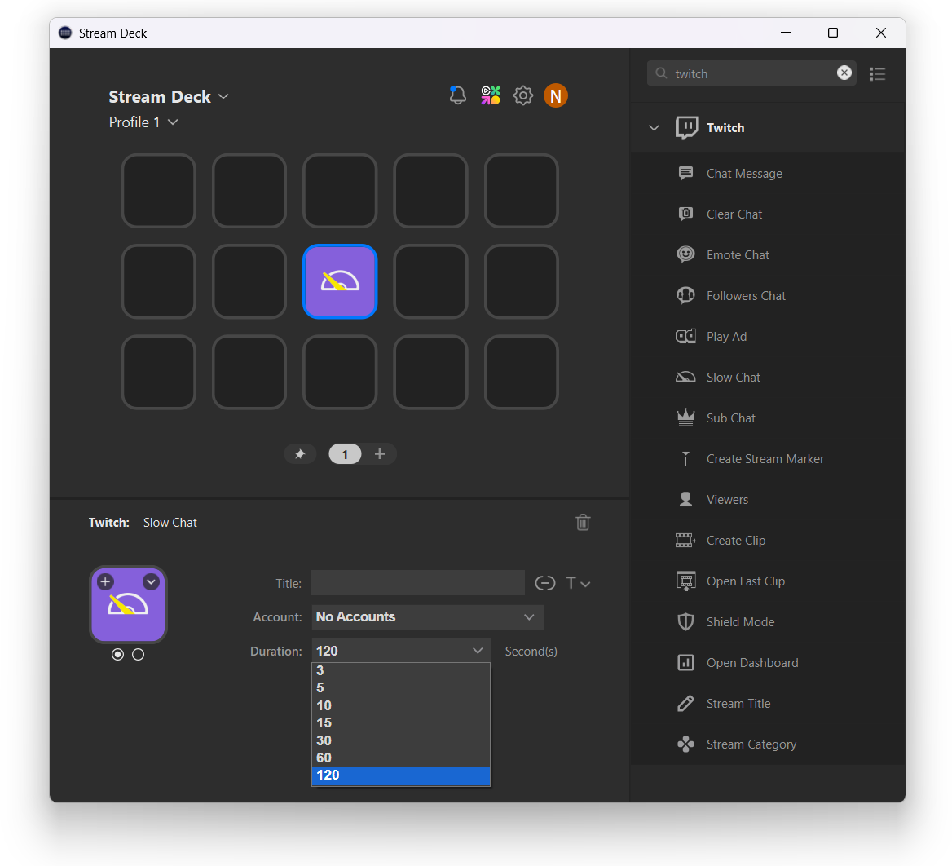Click the title alignment icon next to Title field
The height and width of the screenshot is (866, 952).
(x=545, y=583)
